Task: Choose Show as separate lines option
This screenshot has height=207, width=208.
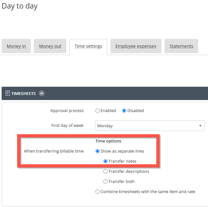Action: pos(98,151)
